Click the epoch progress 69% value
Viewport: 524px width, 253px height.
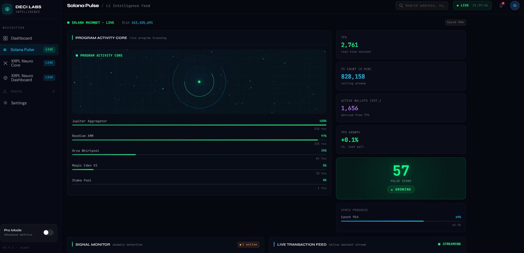tap(458, 217)
